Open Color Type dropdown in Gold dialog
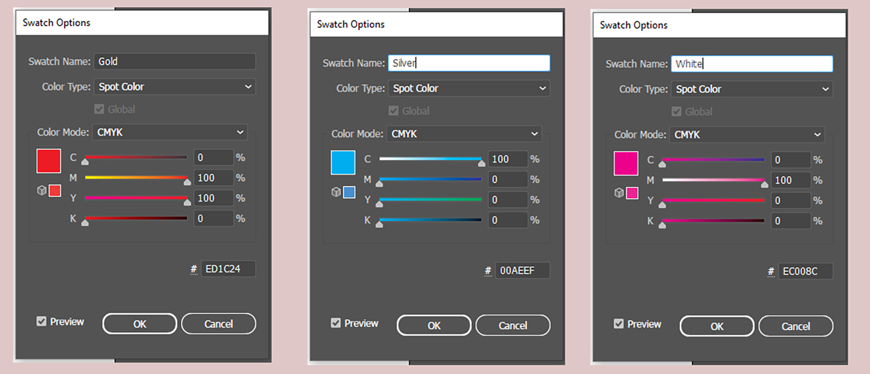 tap(174, 87)
